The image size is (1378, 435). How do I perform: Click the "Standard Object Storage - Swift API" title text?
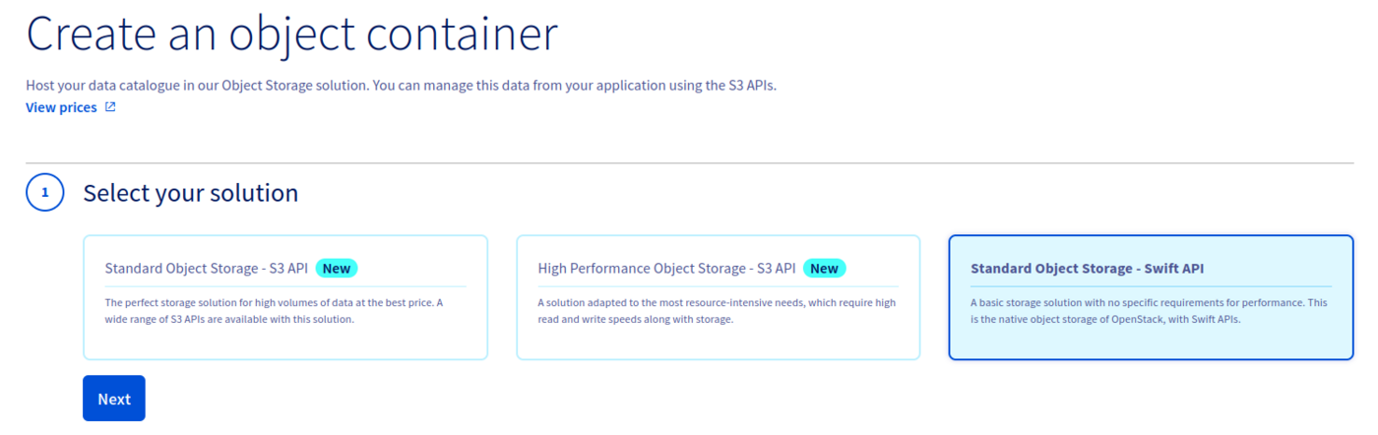[1087, 268]
